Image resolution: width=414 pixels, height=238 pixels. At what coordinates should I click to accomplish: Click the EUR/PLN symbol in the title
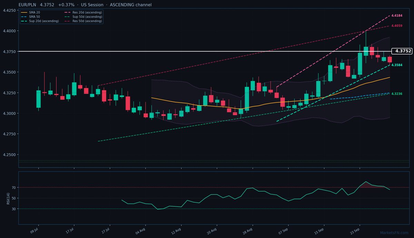[x=28, y=5]
